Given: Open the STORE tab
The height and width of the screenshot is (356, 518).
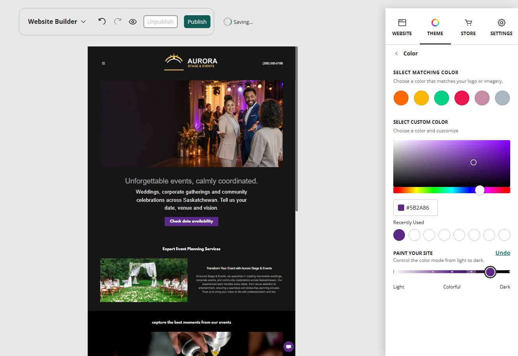Looking at the screenshot, I should point(468,27).
